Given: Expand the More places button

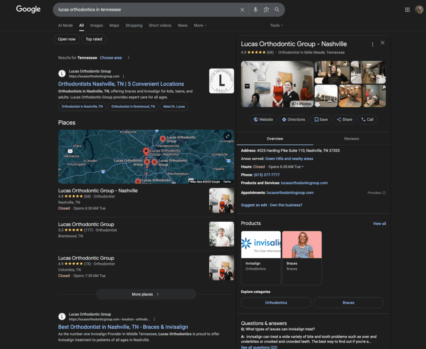Looking at the screenshot, I should tap(146, 294).
